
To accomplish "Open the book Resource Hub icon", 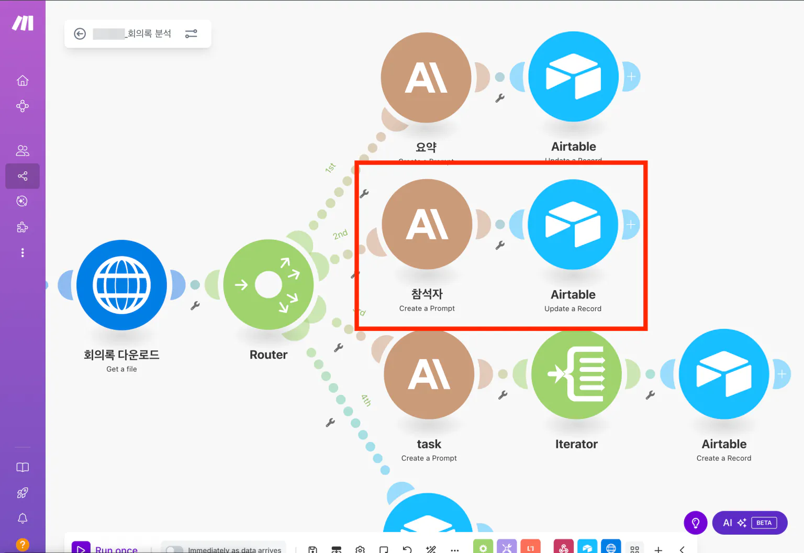I will (x=23, y=467).
